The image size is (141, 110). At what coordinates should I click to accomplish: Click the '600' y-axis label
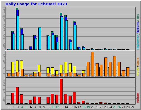[x=4, y=36]
